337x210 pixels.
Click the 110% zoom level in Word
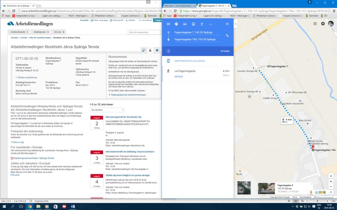[x=332, y=201]
